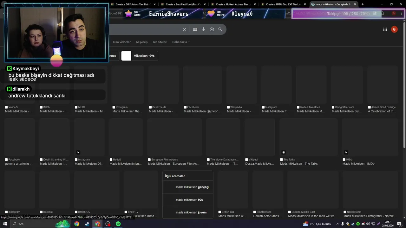
Task: Close the 'Create a IMDb Top 250' tab
Action: [305, 4]
